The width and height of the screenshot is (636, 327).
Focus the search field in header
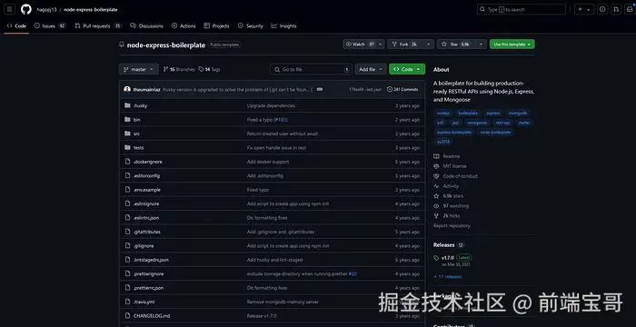click(x=521, y=9)
